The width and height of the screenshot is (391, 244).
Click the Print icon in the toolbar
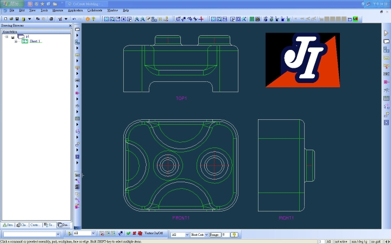(51, 19)
